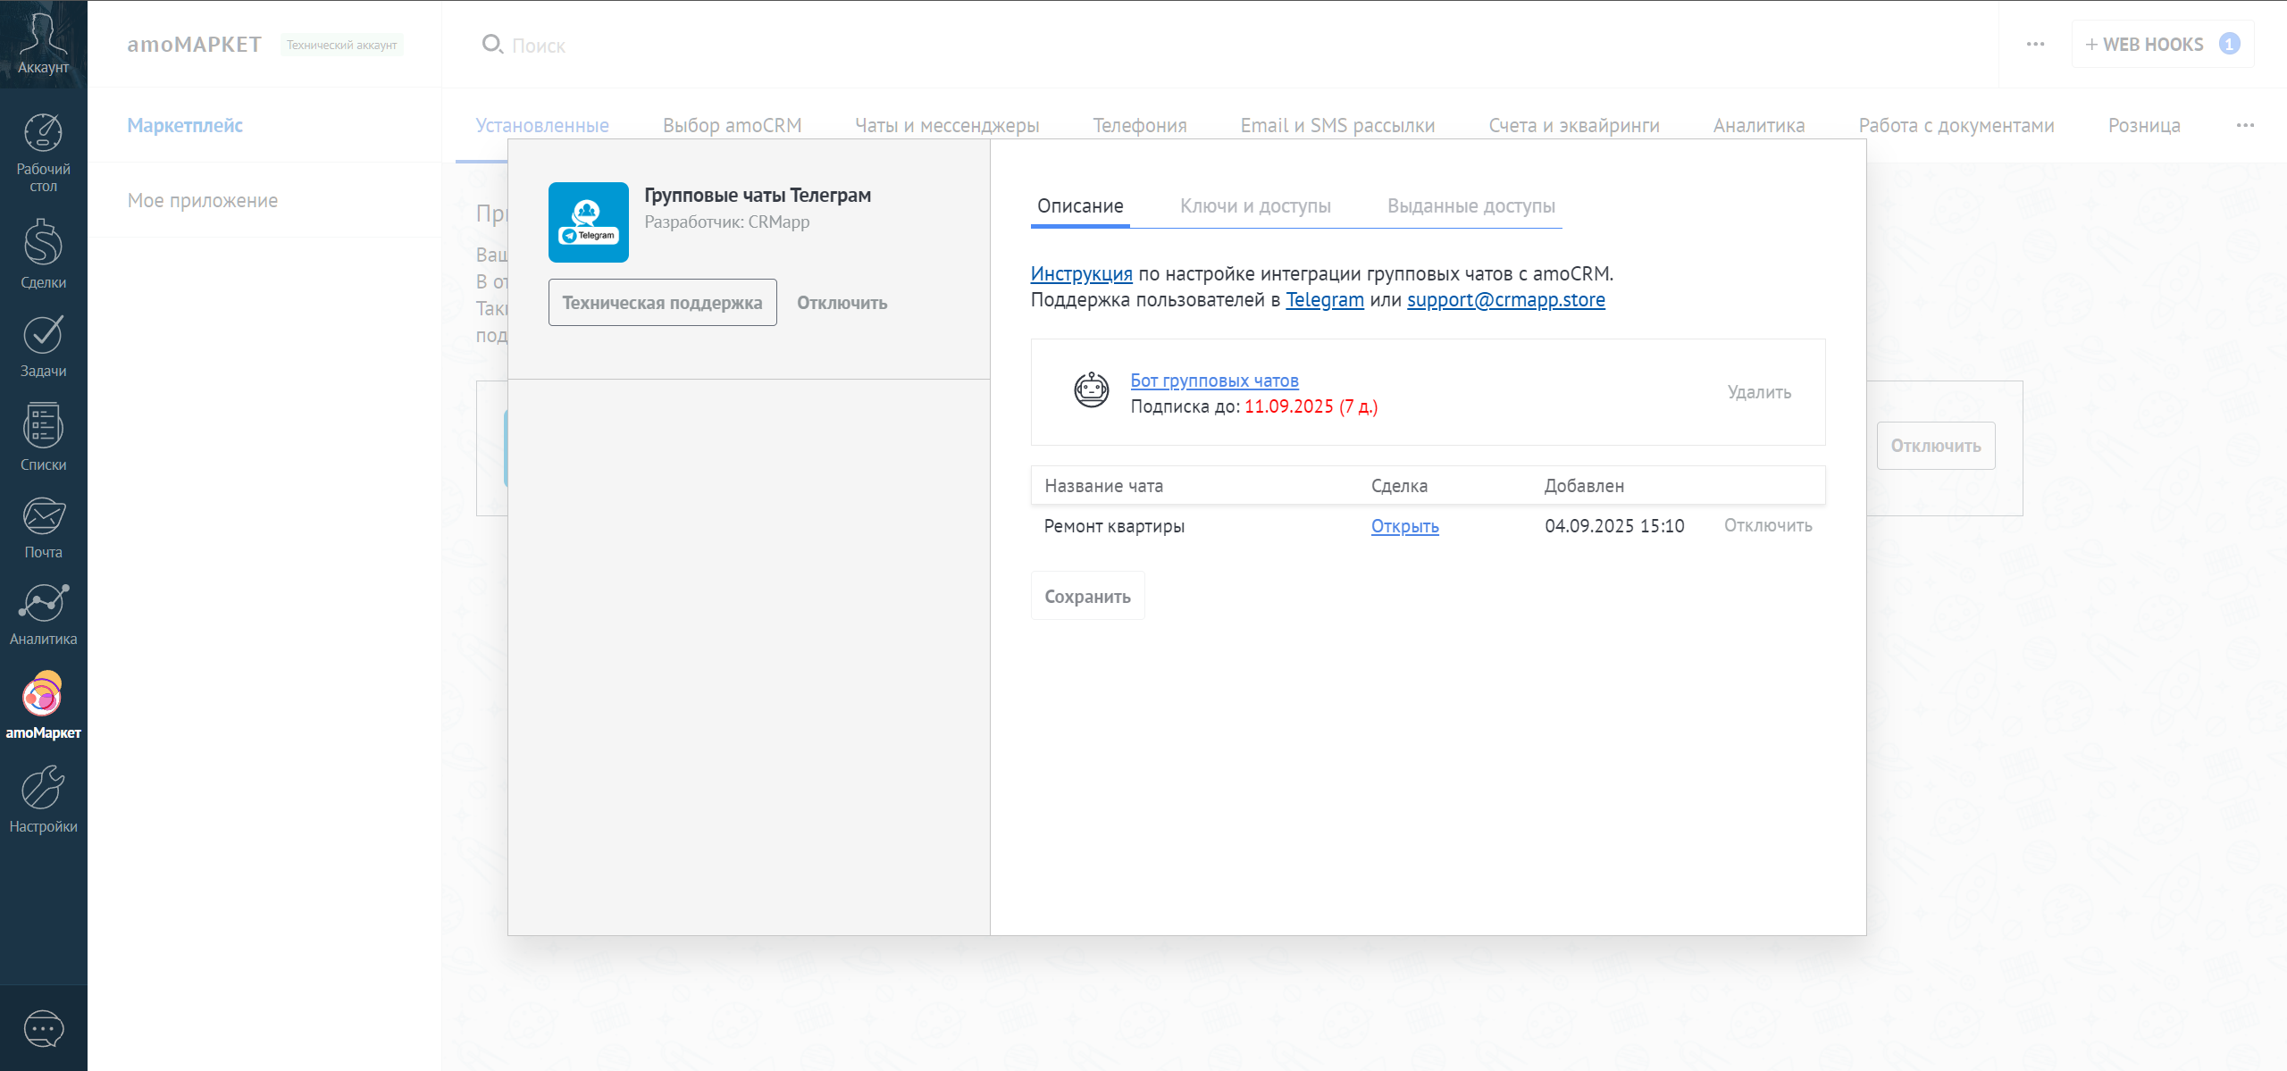Open the chat bubble icon at sidebar bottom

point(43,1029)
